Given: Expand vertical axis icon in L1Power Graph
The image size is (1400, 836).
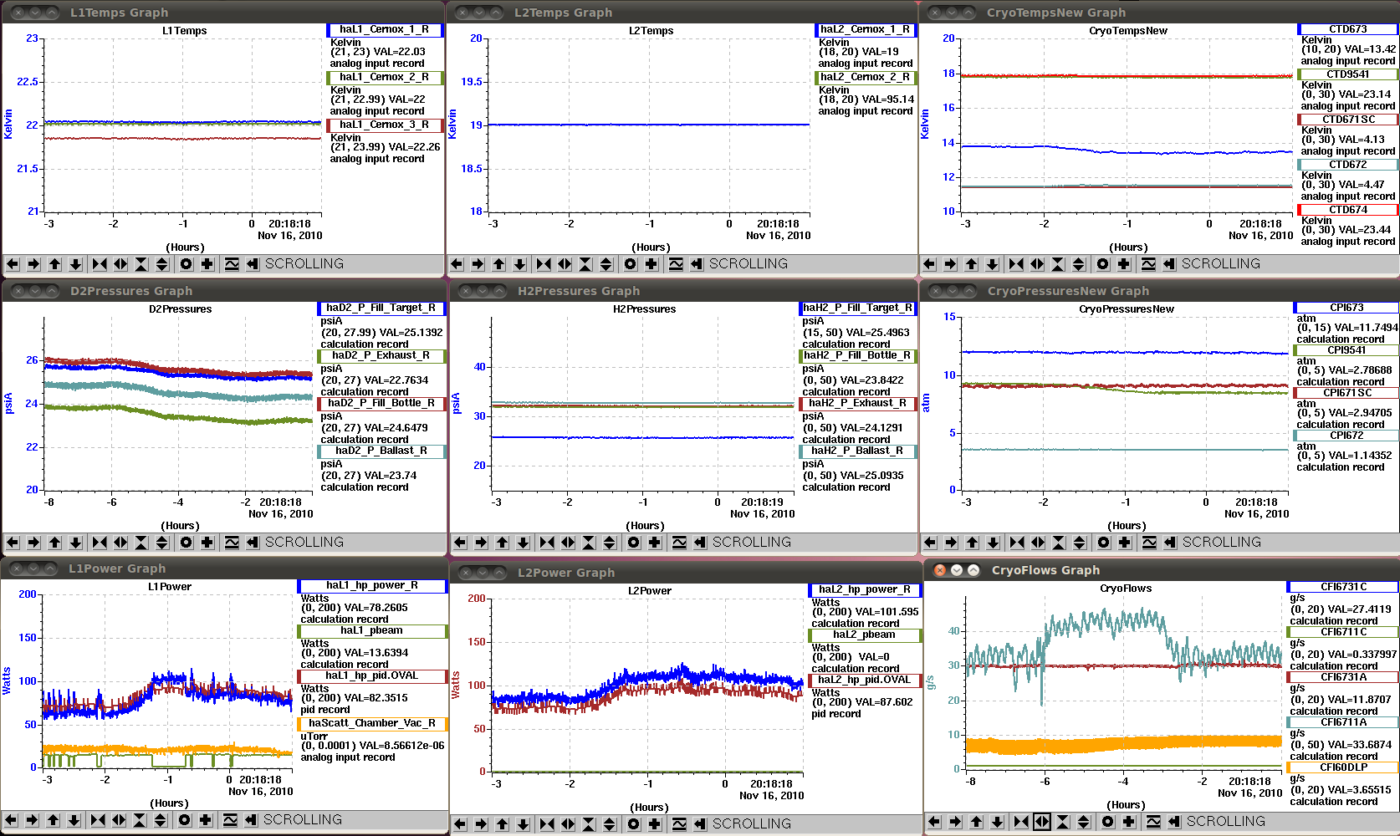Looking at the screenshot, I should click(x=161, y=820).
